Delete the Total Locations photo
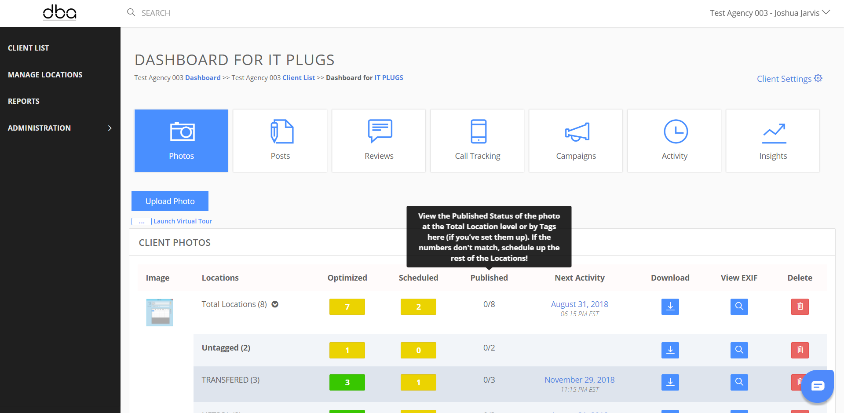 tap(800, 307)
